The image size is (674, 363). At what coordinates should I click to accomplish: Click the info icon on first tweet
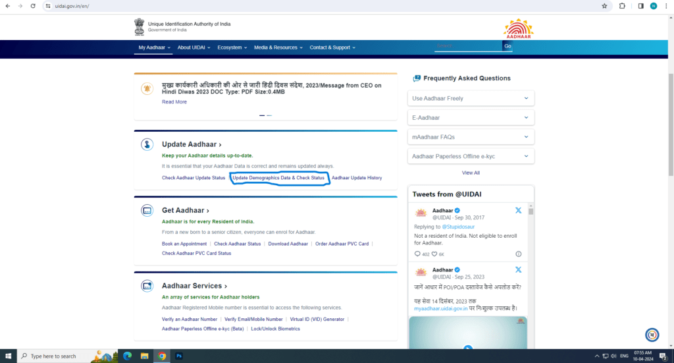point(519,254)
